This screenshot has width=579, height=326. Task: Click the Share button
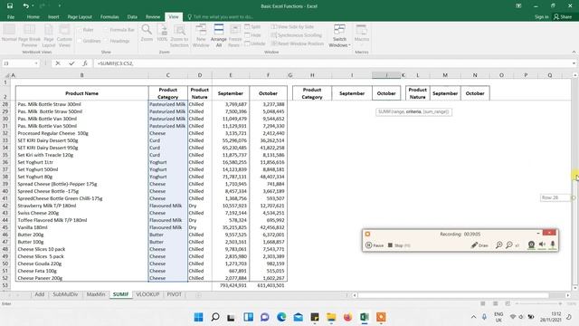pyautogui.click(x=563, y=16)
